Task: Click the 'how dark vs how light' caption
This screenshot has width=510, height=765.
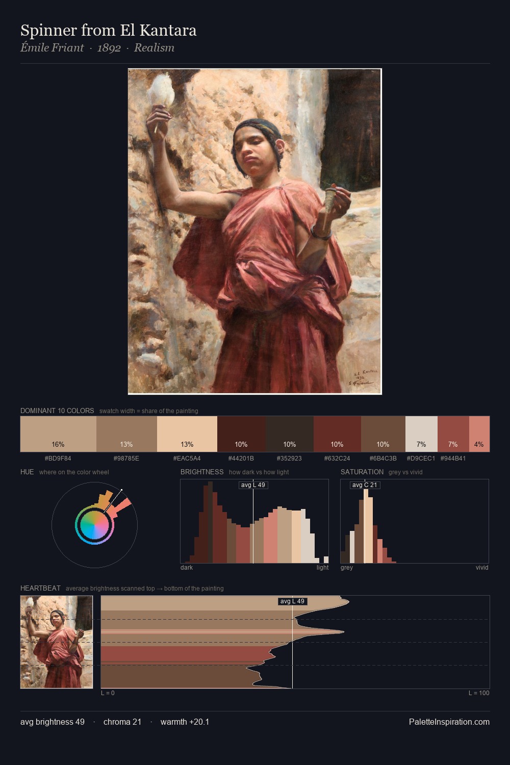Action: [259, 472]
